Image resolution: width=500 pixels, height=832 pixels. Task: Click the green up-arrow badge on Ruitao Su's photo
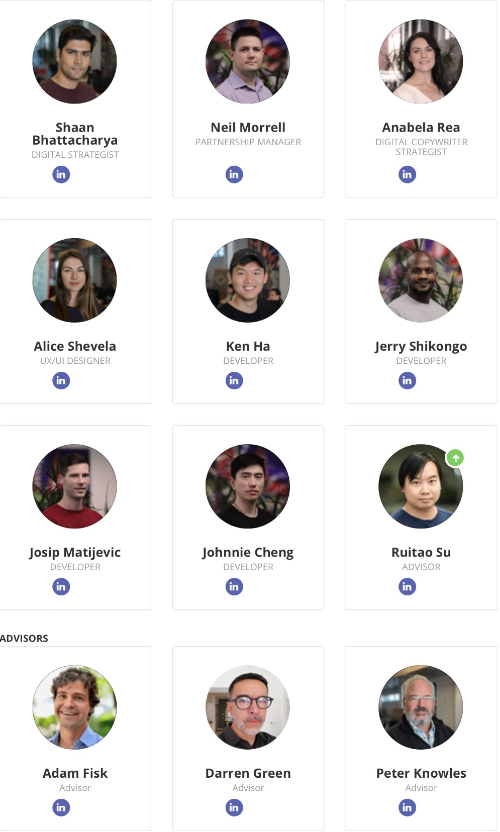pos(456,458)
